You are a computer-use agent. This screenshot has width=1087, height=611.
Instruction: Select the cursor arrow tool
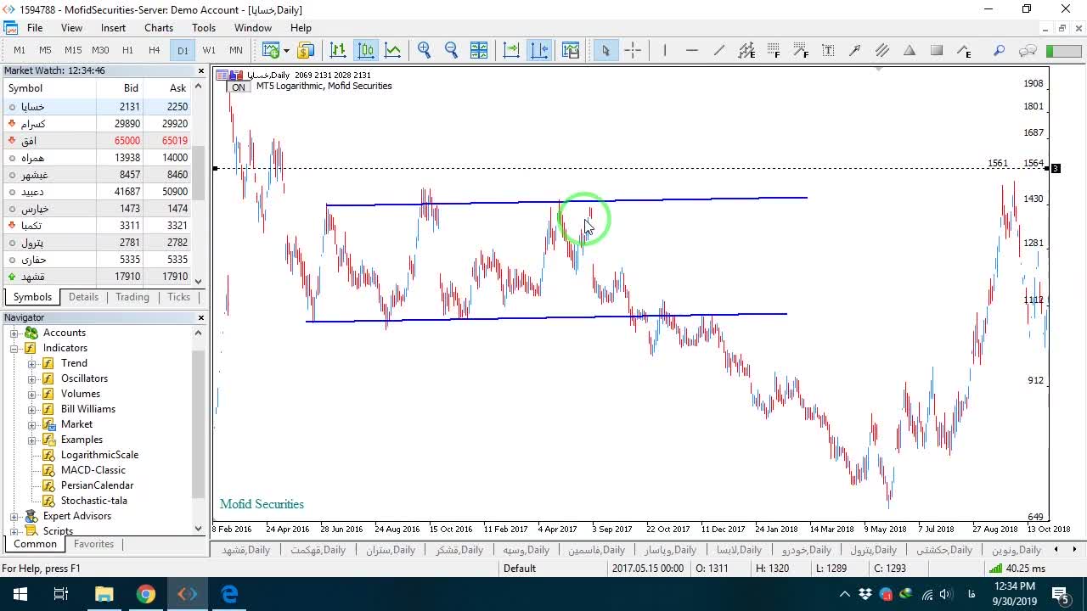[605, 50]
